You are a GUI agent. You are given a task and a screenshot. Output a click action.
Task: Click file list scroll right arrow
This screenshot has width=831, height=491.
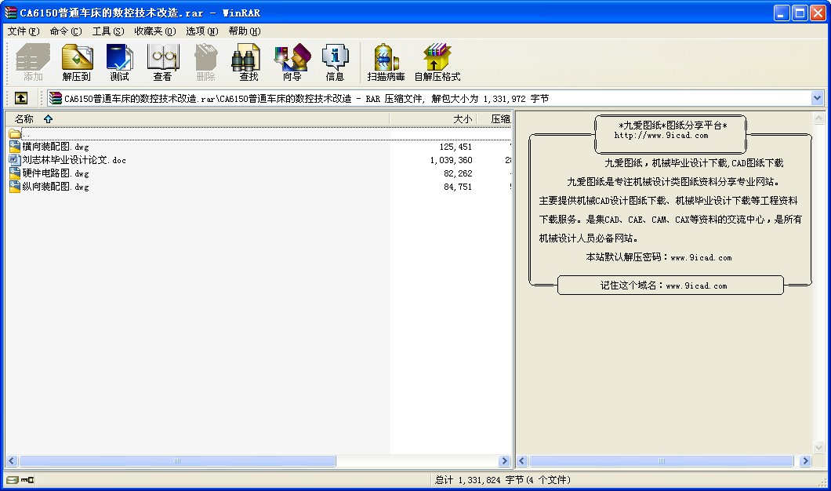(505, 460)
